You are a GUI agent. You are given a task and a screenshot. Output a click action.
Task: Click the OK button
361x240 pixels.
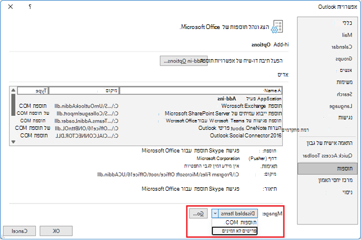[x=56, y=231]
